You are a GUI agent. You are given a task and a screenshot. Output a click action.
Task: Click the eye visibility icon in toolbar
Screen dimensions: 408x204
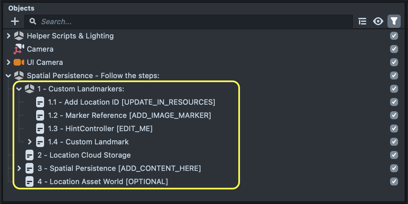point(378,22)
